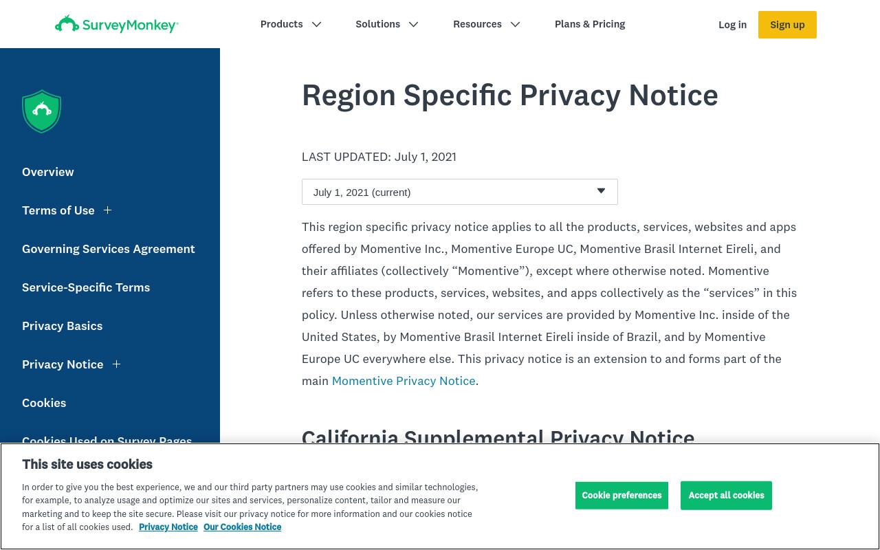Open the Cookies sidebar item
880x550 pixels.
[x=44, y=403]
